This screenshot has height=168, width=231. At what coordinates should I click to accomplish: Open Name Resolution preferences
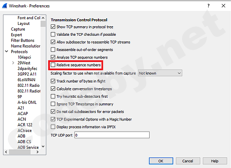[x=26, y=46]
